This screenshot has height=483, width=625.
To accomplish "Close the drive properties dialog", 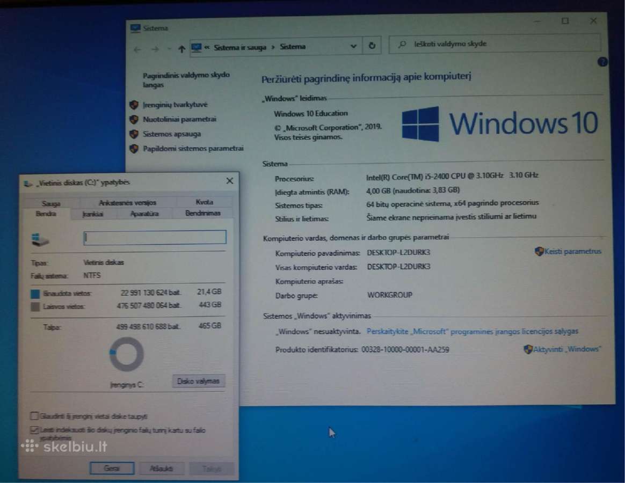I will 230,181.
